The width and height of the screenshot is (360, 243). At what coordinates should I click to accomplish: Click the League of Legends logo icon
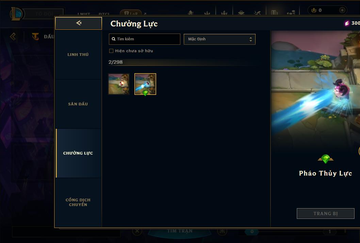coord(16,14)
